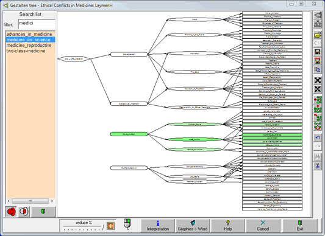Undo with the blue curved arrow icon
325x236 pixels.
tap(317, 137)
